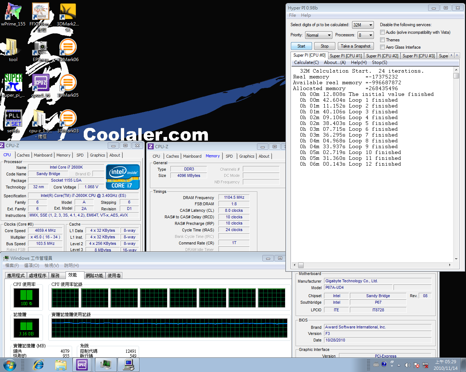Open Task Manager 處理程序 tab
The width and height of the screenshot is (466, 372).
[38, 276]
